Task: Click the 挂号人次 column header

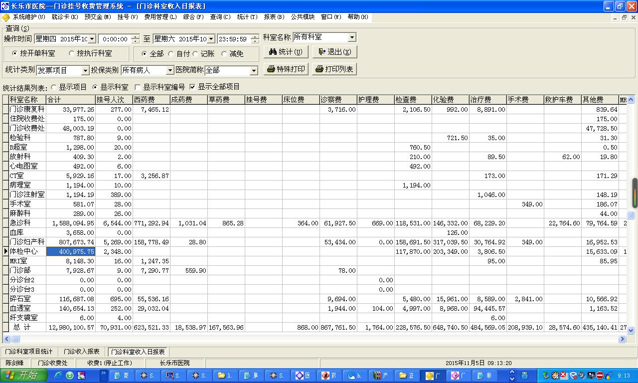Action: tap(114, 100)
